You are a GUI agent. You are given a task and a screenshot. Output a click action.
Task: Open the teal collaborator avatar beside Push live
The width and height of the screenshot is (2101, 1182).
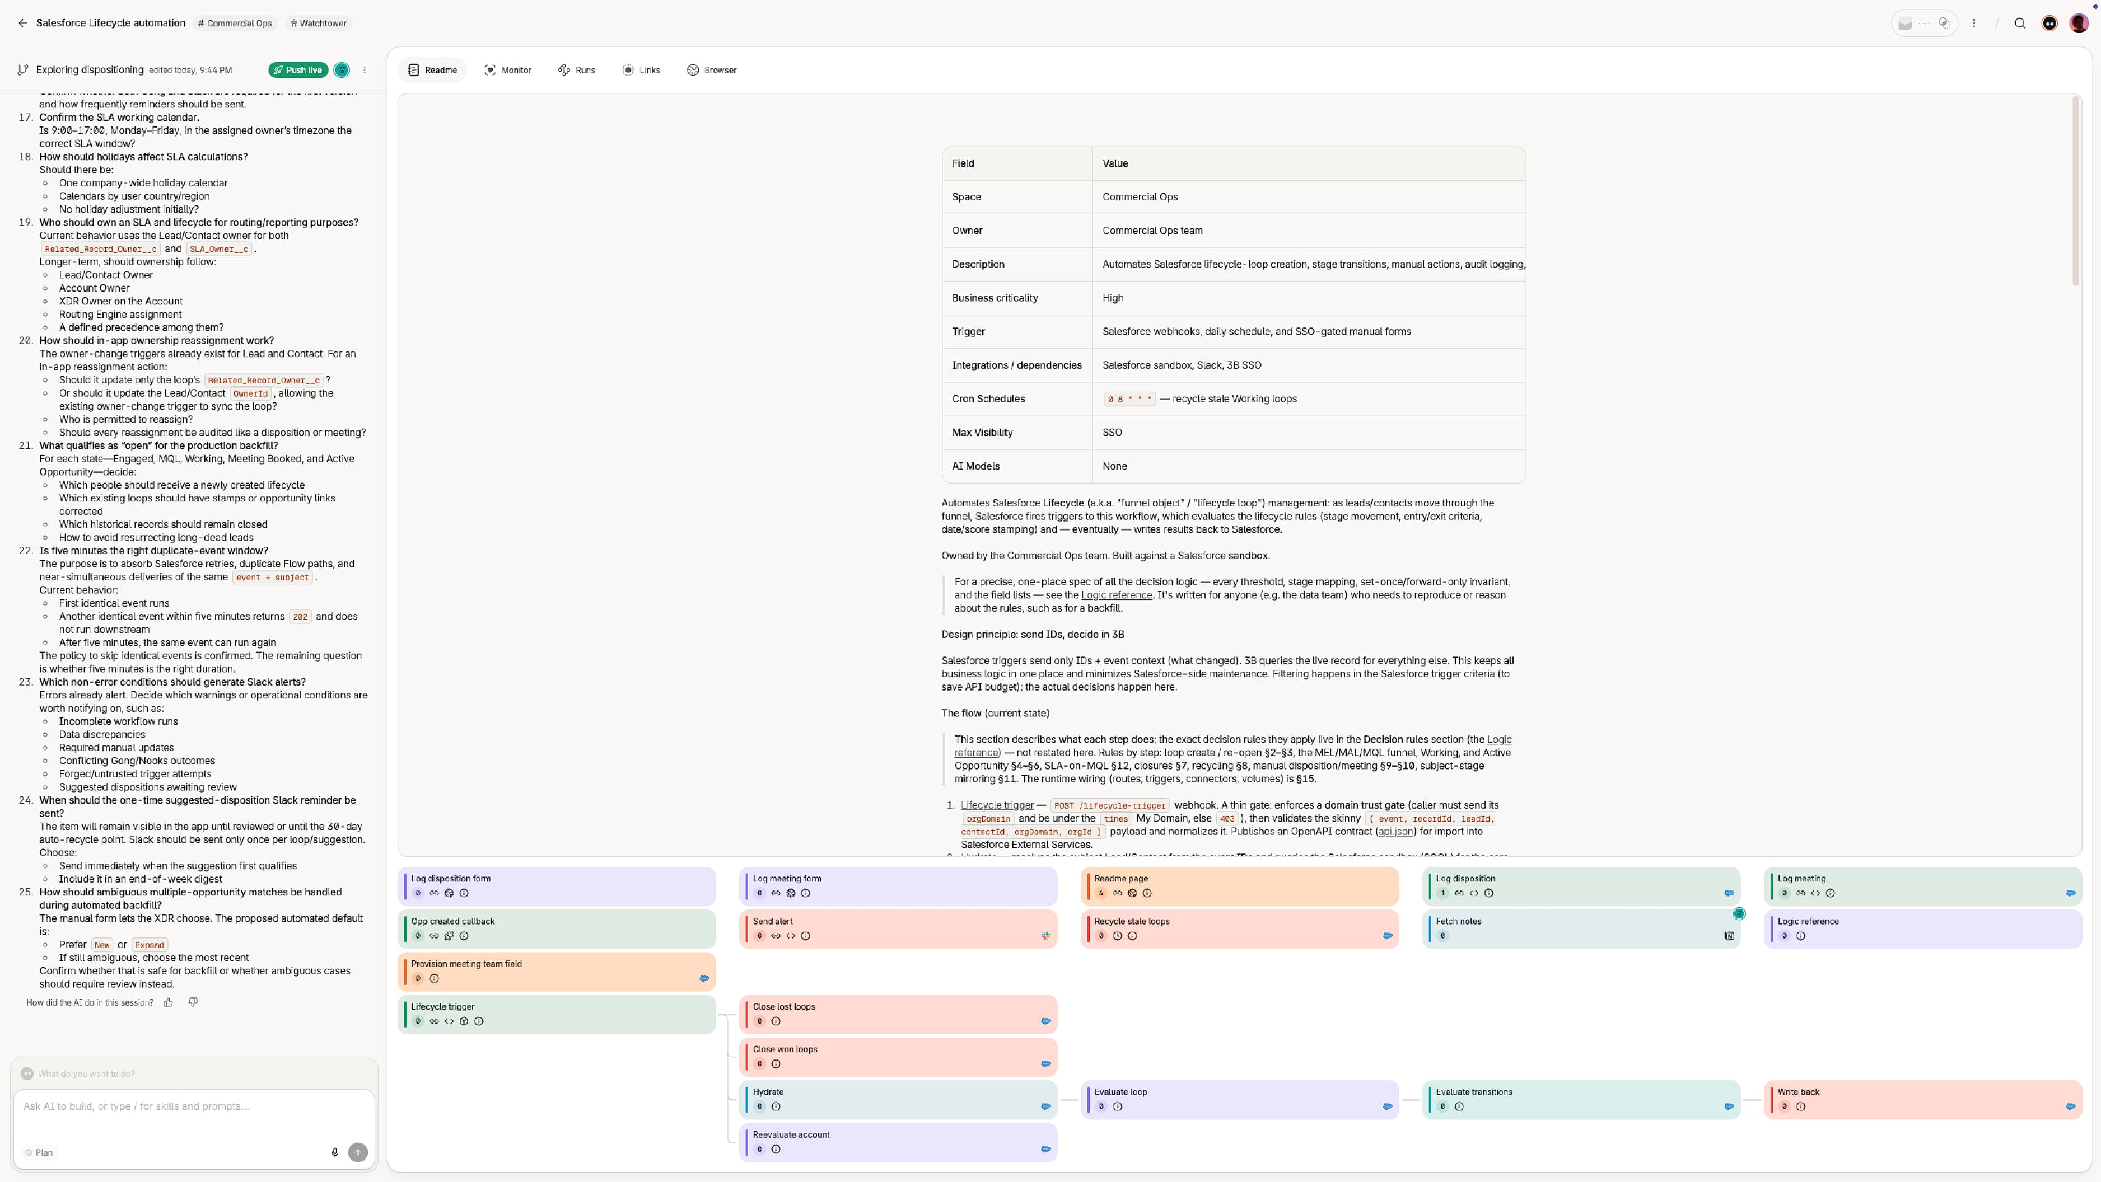coord(342,70)
